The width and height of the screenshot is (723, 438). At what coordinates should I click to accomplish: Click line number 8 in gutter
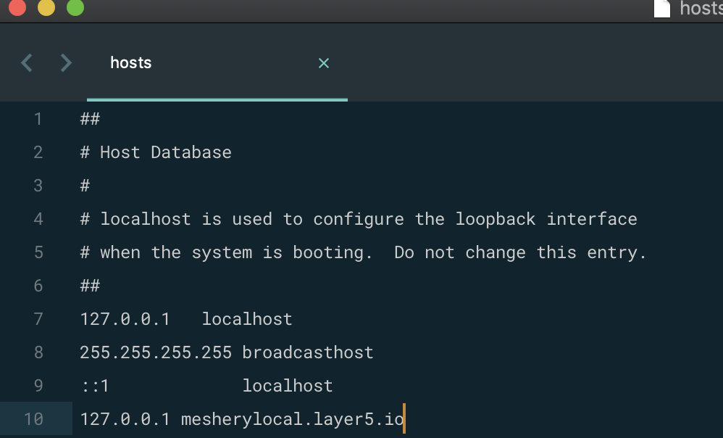coord(38,352)
